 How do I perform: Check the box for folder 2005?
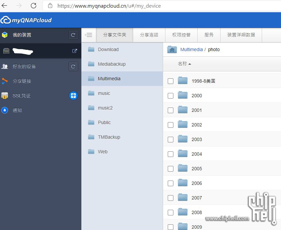click(x=170, y=169)
